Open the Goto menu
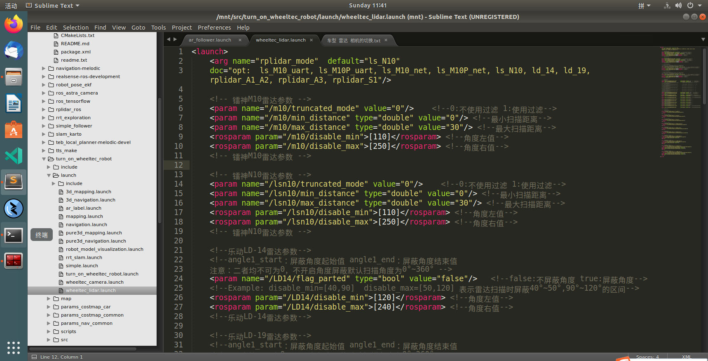The width and height of the screenshot is (708, 361). (x=138, y=28)
